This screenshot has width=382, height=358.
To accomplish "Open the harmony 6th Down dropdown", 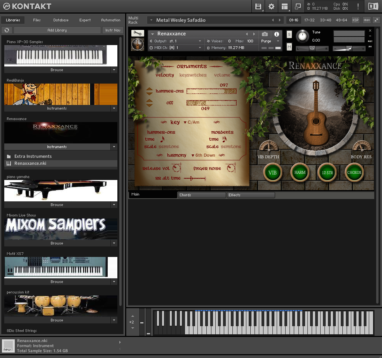I will (x=203, y=155).
